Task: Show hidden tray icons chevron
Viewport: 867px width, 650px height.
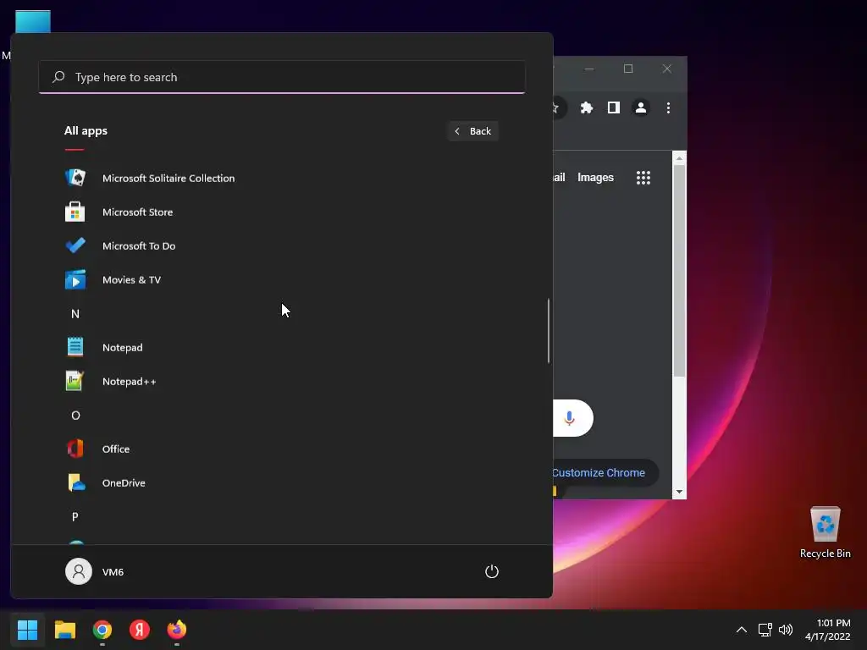Action: click(x=742, y=630)
